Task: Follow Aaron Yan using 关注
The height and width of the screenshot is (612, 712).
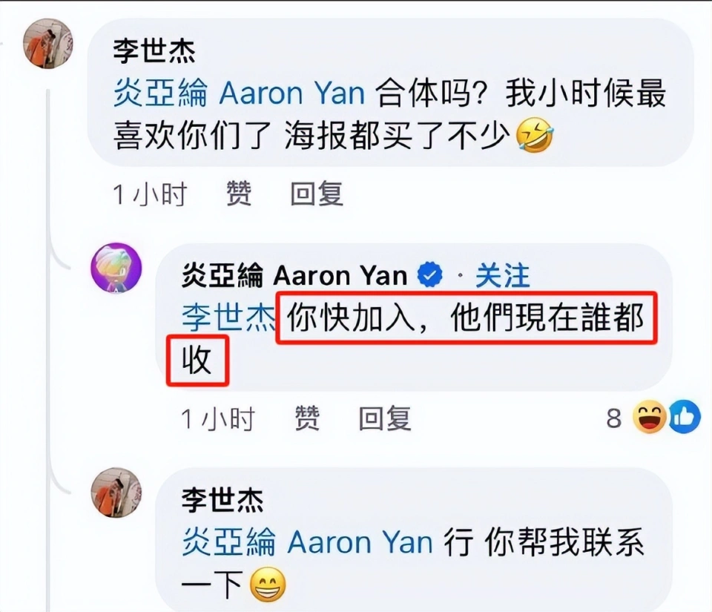Action: click(502, 275)
